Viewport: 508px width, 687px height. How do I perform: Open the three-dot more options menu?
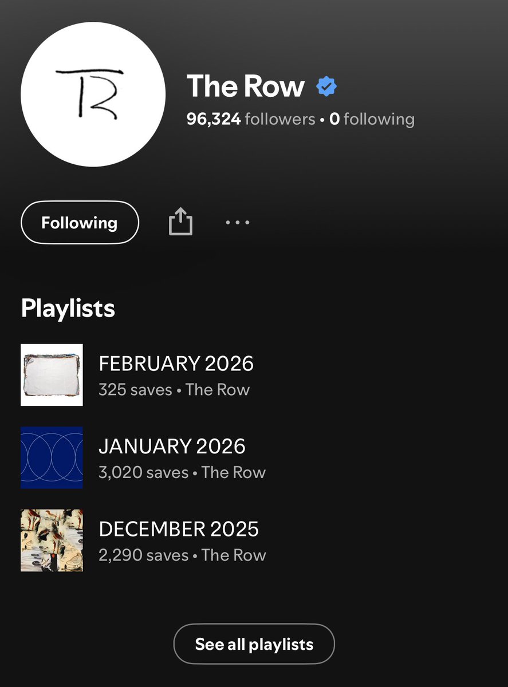click(237, 222)
